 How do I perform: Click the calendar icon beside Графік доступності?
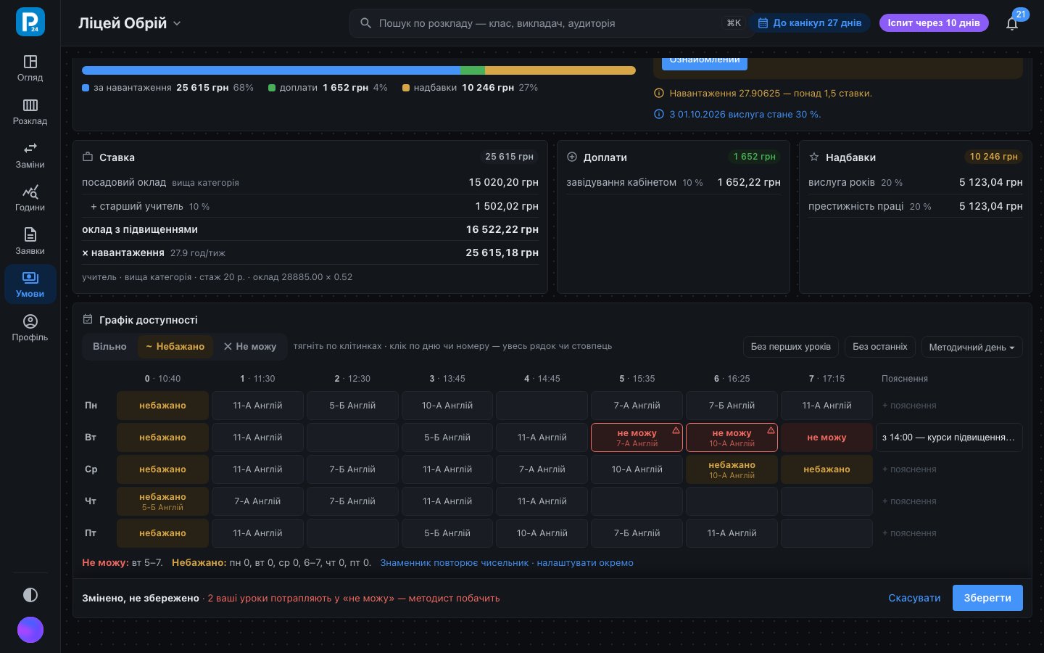tap(88, 319)
